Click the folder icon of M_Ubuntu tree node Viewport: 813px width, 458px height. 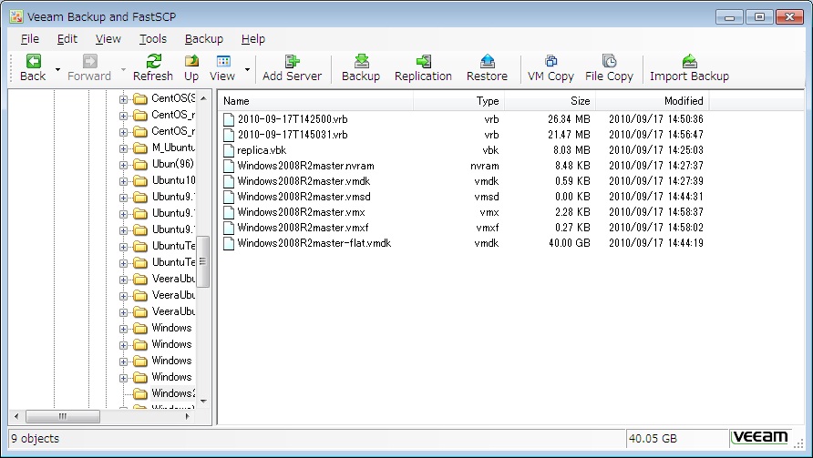pos(140,148)
